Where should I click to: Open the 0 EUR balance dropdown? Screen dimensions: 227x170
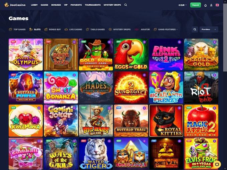click(x=183, y=5)
